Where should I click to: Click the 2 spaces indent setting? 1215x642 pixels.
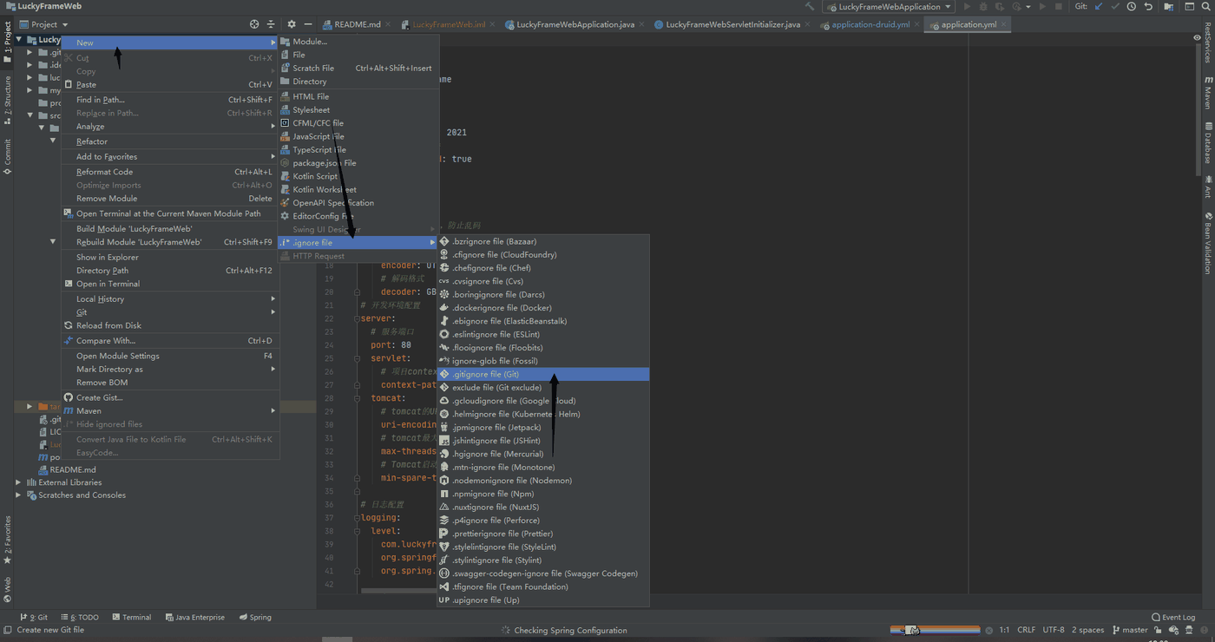pyautogui.click(x=1087, y=631)
